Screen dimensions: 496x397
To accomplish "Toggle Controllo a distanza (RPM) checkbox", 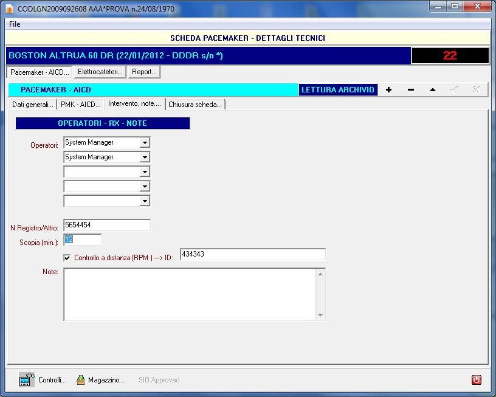I will coord(67,258).
